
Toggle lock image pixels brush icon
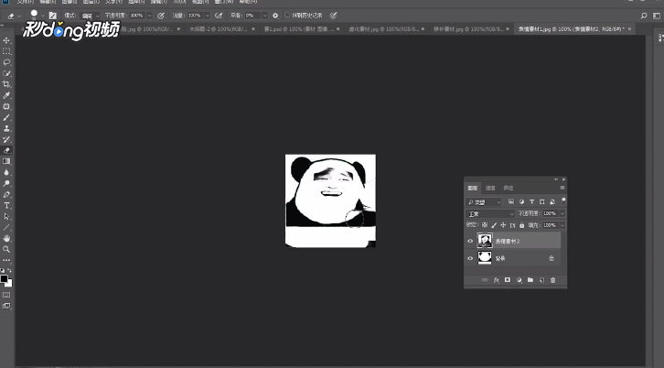point(494,225)
